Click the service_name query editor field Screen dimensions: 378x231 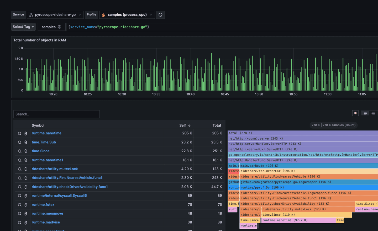coord(222,27)
